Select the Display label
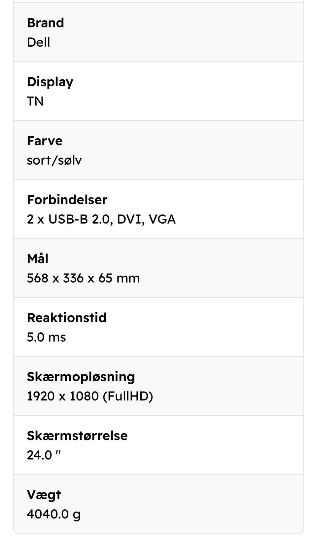This screenshot has height=540, width=317. [50, 82]
